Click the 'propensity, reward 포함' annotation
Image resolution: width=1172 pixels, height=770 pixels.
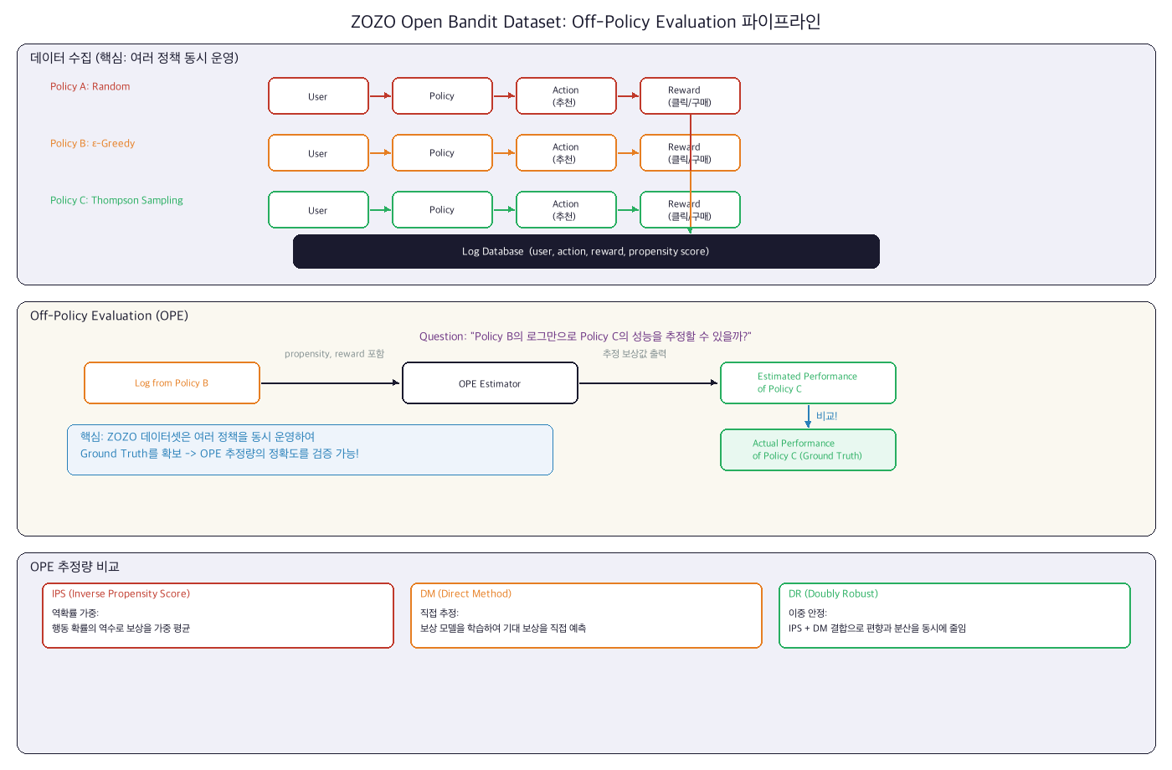click(x=334, y=354)
